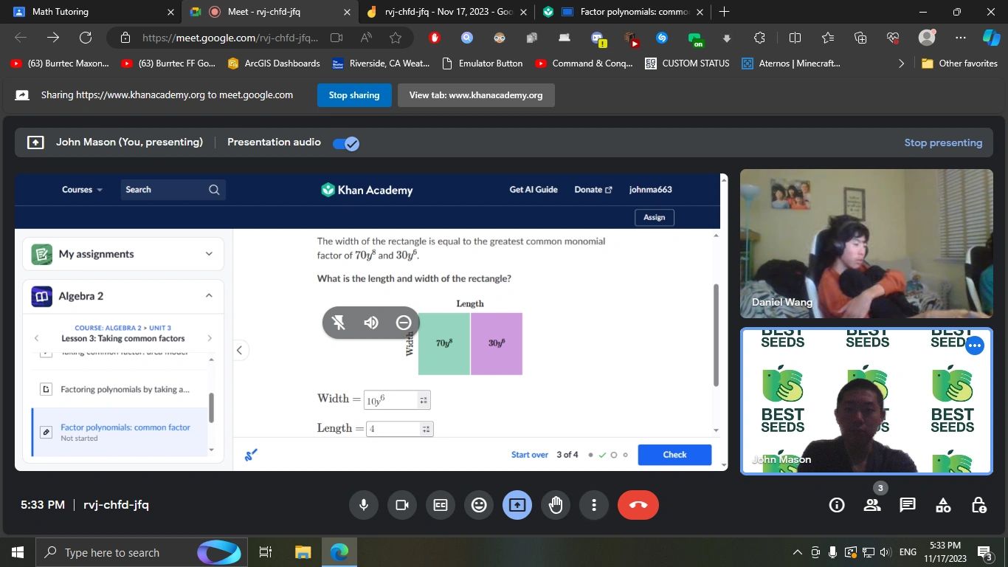Screen dimensions: 1008x567
Task: Turn off the camera in Meet
Action: [402, 505]
